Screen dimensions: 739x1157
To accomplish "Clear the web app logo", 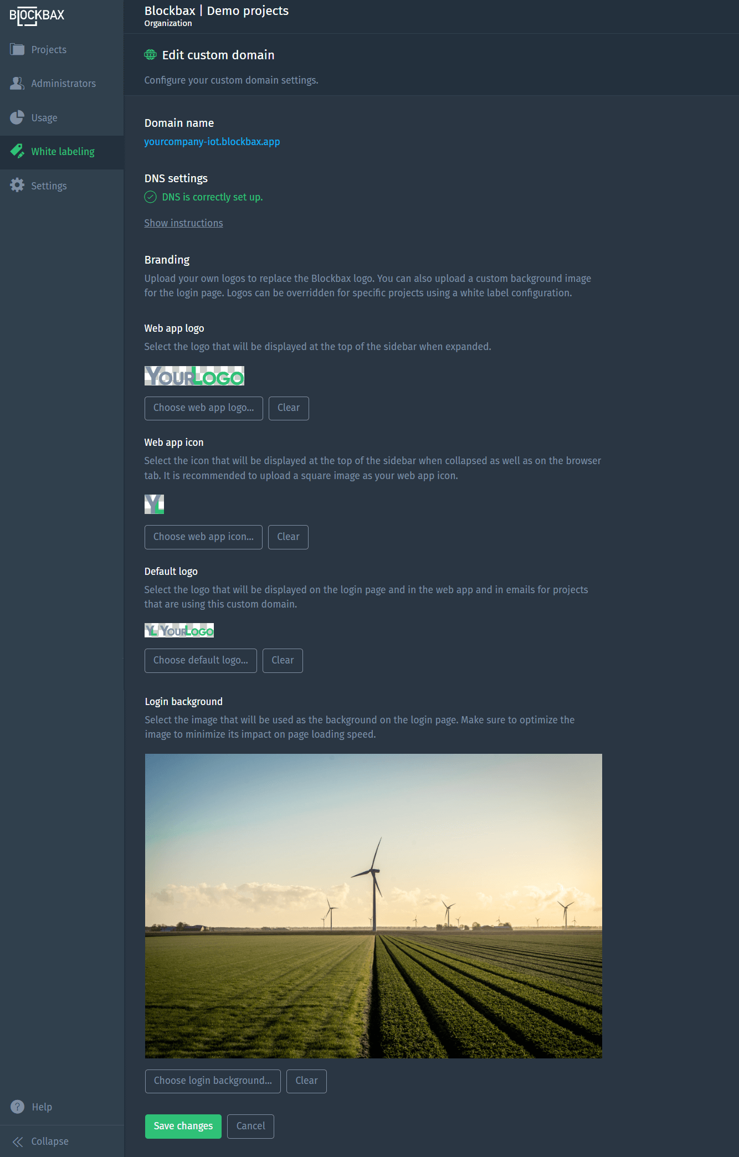I will click(x=289, y=408).
